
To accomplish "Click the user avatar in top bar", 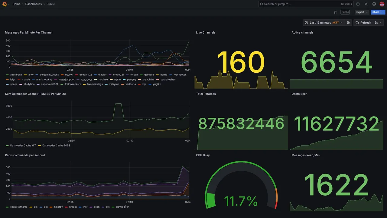I will (382, 4).
